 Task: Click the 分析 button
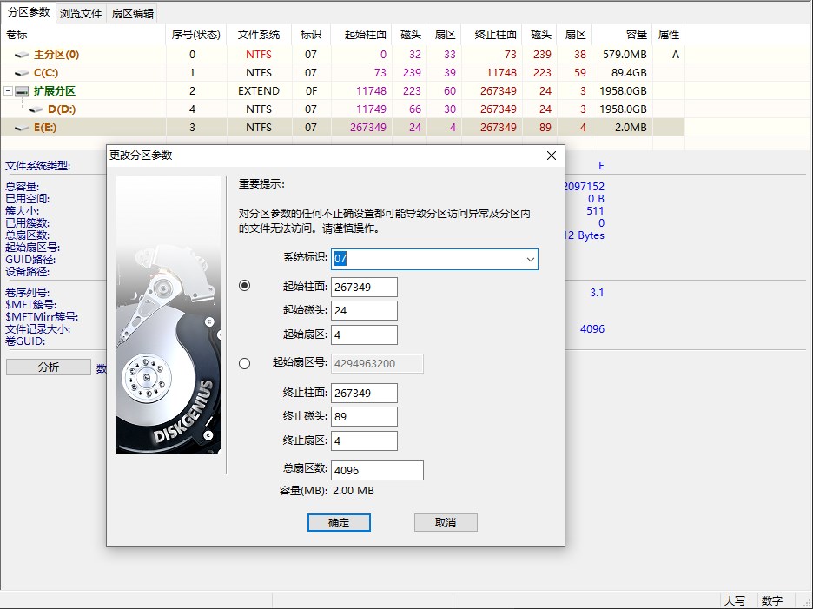tap(49, 367)
